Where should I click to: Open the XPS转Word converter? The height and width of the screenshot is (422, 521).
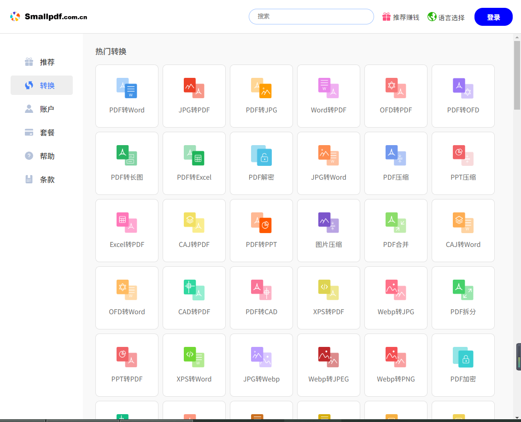(x=194, y=365)
